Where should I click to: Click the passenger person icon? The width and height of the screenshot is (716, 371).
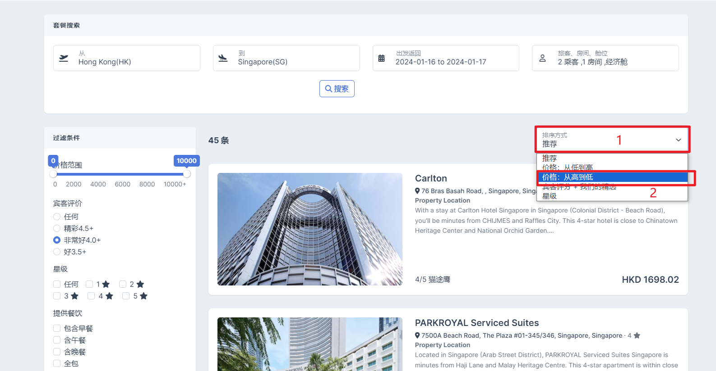pos(542,58)
